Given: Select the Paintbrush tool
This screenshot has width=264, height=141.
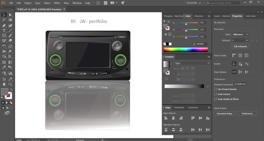Looking at the screenshot, I should click(x=10, y=36).
